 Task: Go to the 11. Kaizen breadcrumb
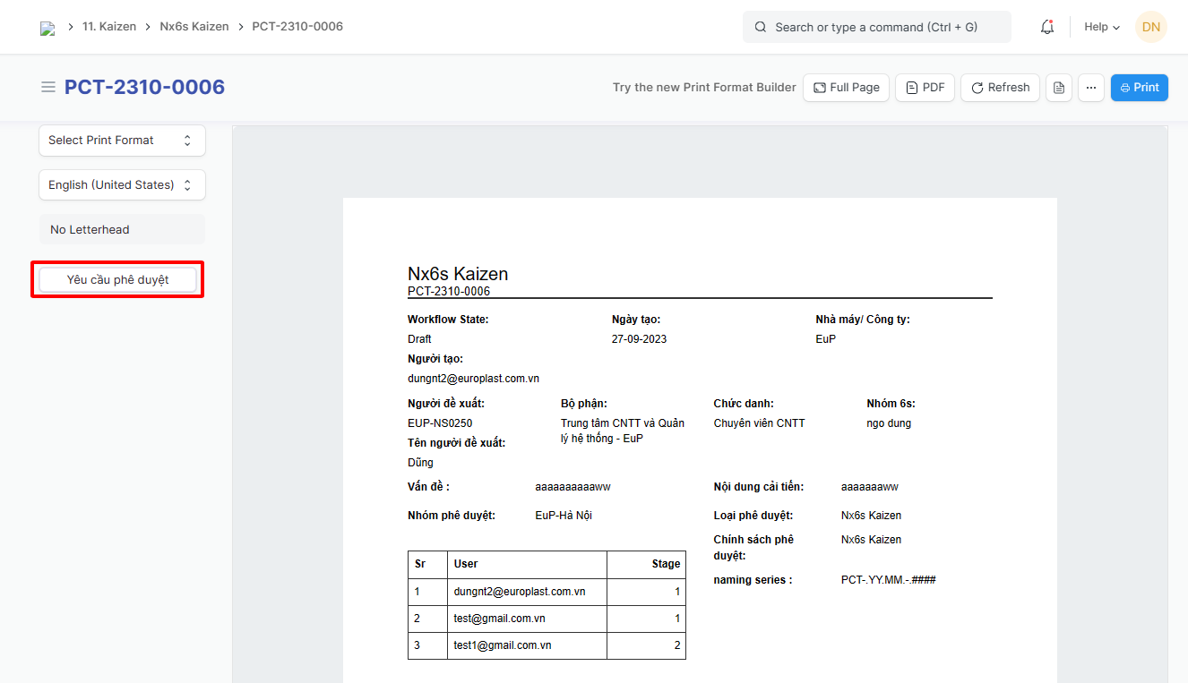109,27
